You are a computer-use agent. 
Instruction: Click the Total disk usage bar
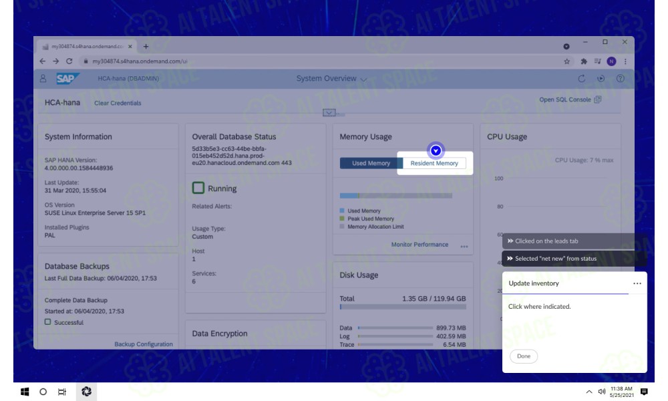point(403,306)
